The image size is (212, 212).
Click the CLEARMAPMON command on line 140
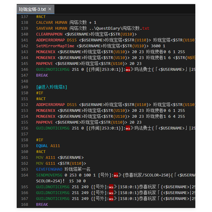[x=49, y=34]
